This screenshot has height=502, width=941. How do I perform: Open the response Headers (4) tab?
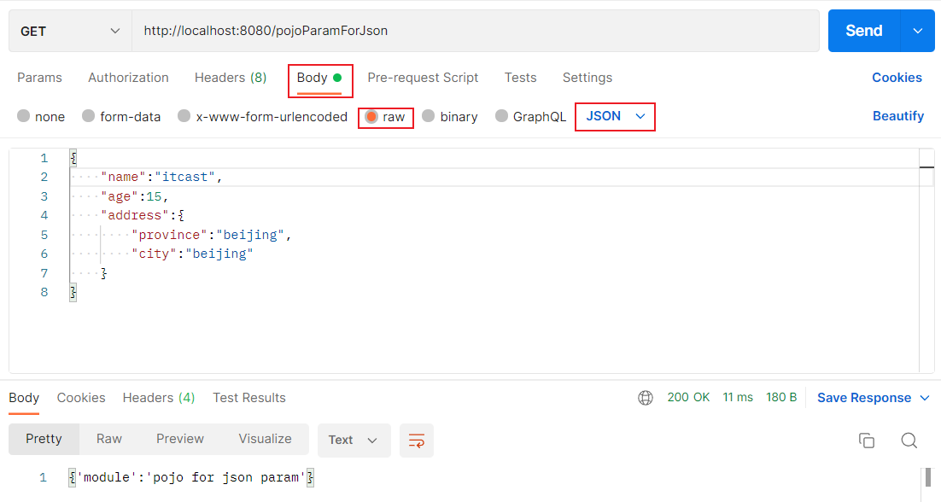pyautogui.click(x=159, y=398)
